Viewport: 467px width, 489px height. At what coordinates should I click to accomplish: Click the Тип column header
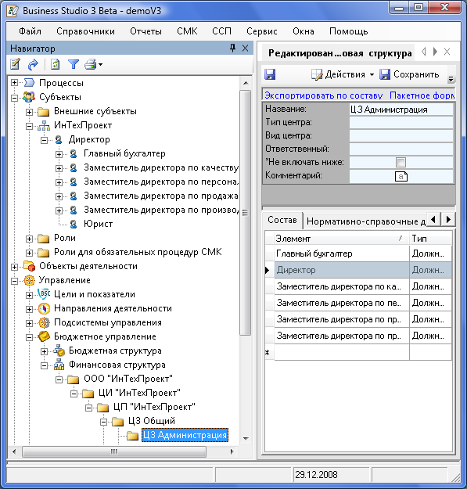point(430,239)
